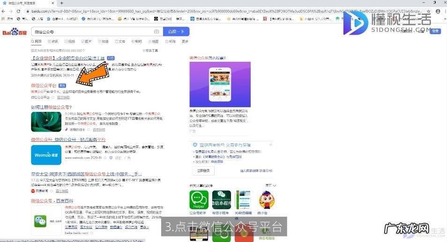Click the blue 登录 button top right

[x=435, y=31]
